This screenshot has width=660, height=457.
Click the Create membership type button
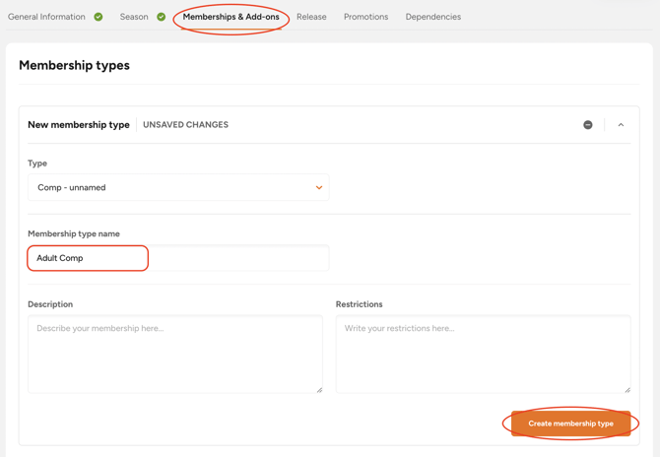570,424
